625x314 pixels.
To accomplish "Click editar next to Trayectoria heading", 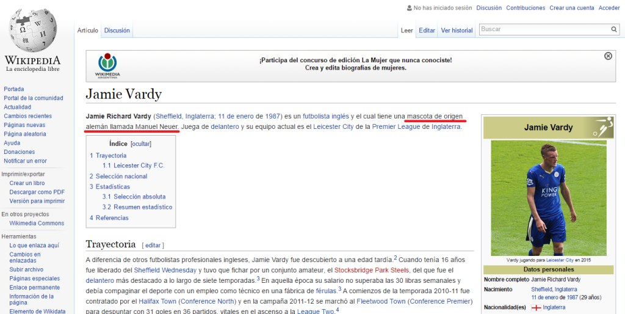I will click(153, 245).
